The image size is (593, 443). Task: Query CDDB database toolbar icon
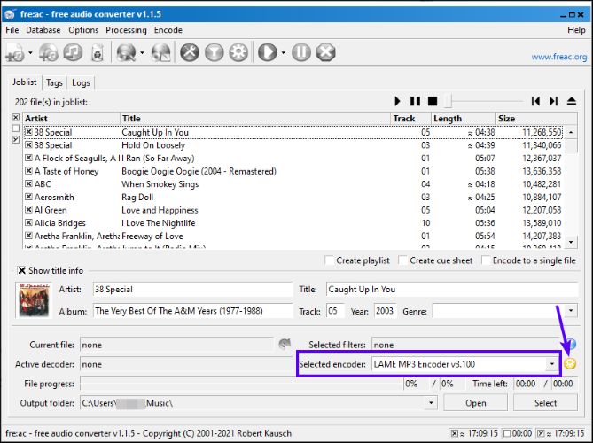tap(127, 52)
